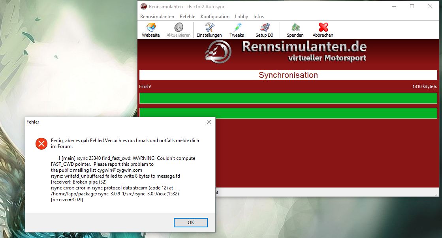
Task: Expand the Konfiguration menu
Action: [215, 17]
